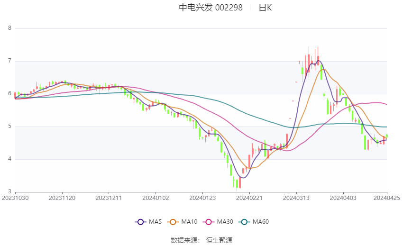Screen dimensions: 403x245
Task: Click the x-axis date label 20240313
Action: coord(296,198)
